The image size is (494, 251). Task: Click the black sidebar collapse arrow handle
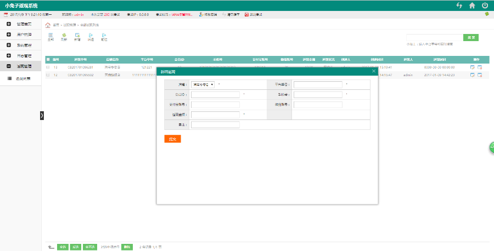42,116
